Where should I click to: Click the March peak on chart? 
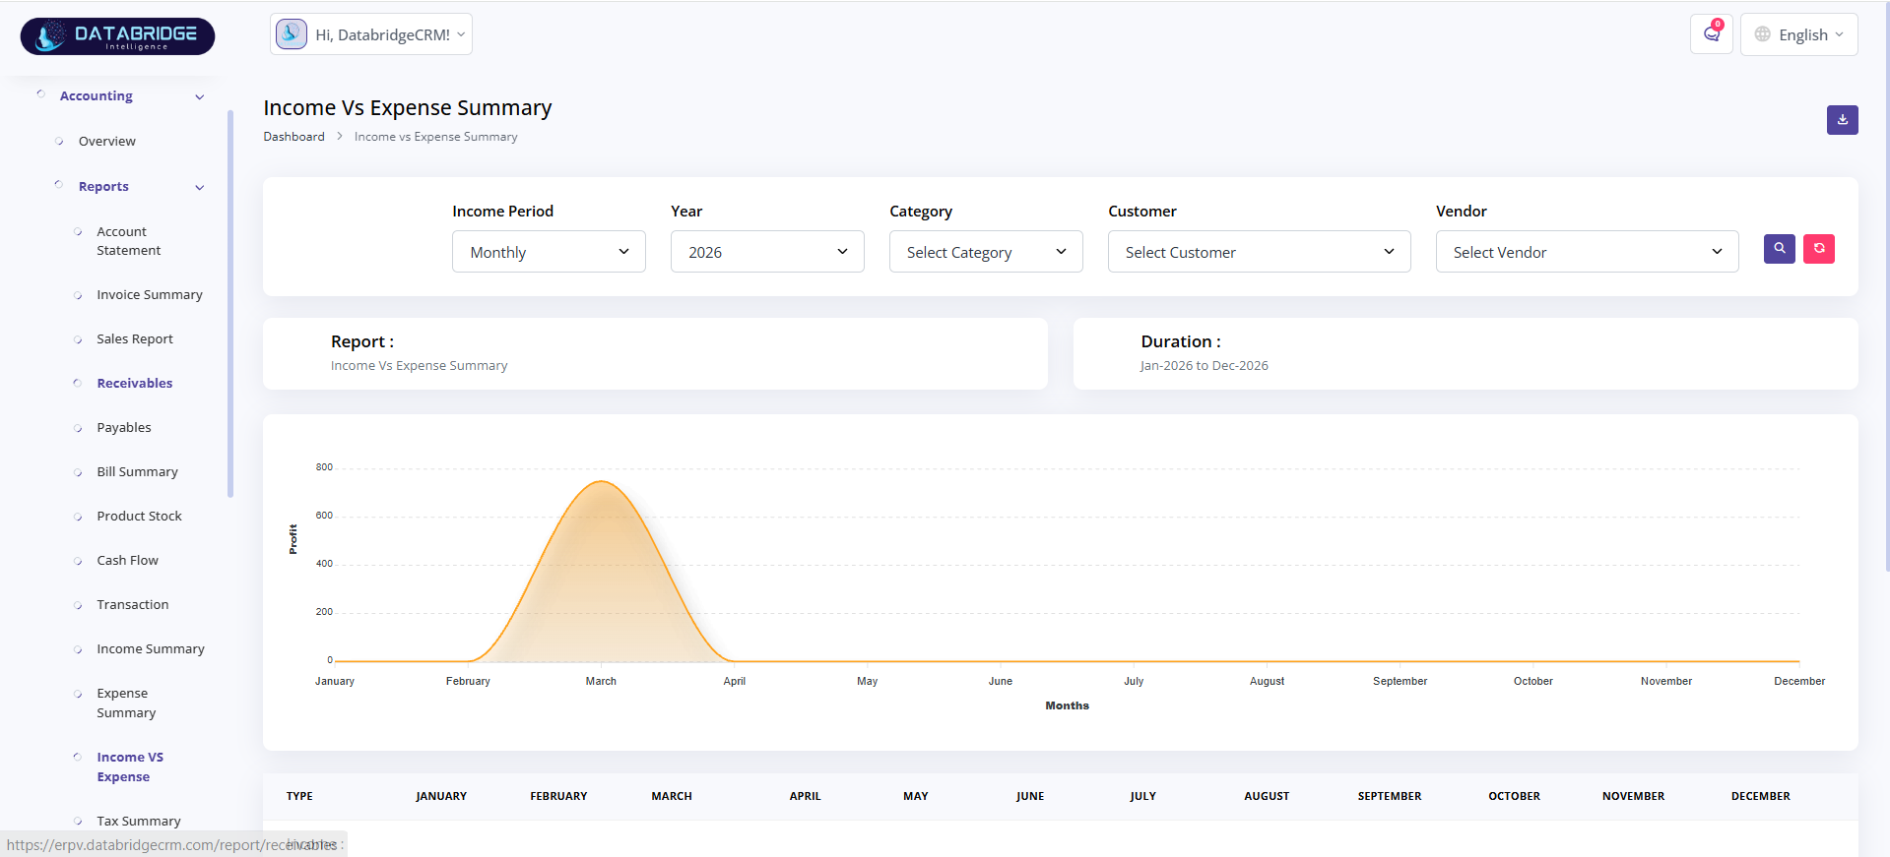pos(601,481)
